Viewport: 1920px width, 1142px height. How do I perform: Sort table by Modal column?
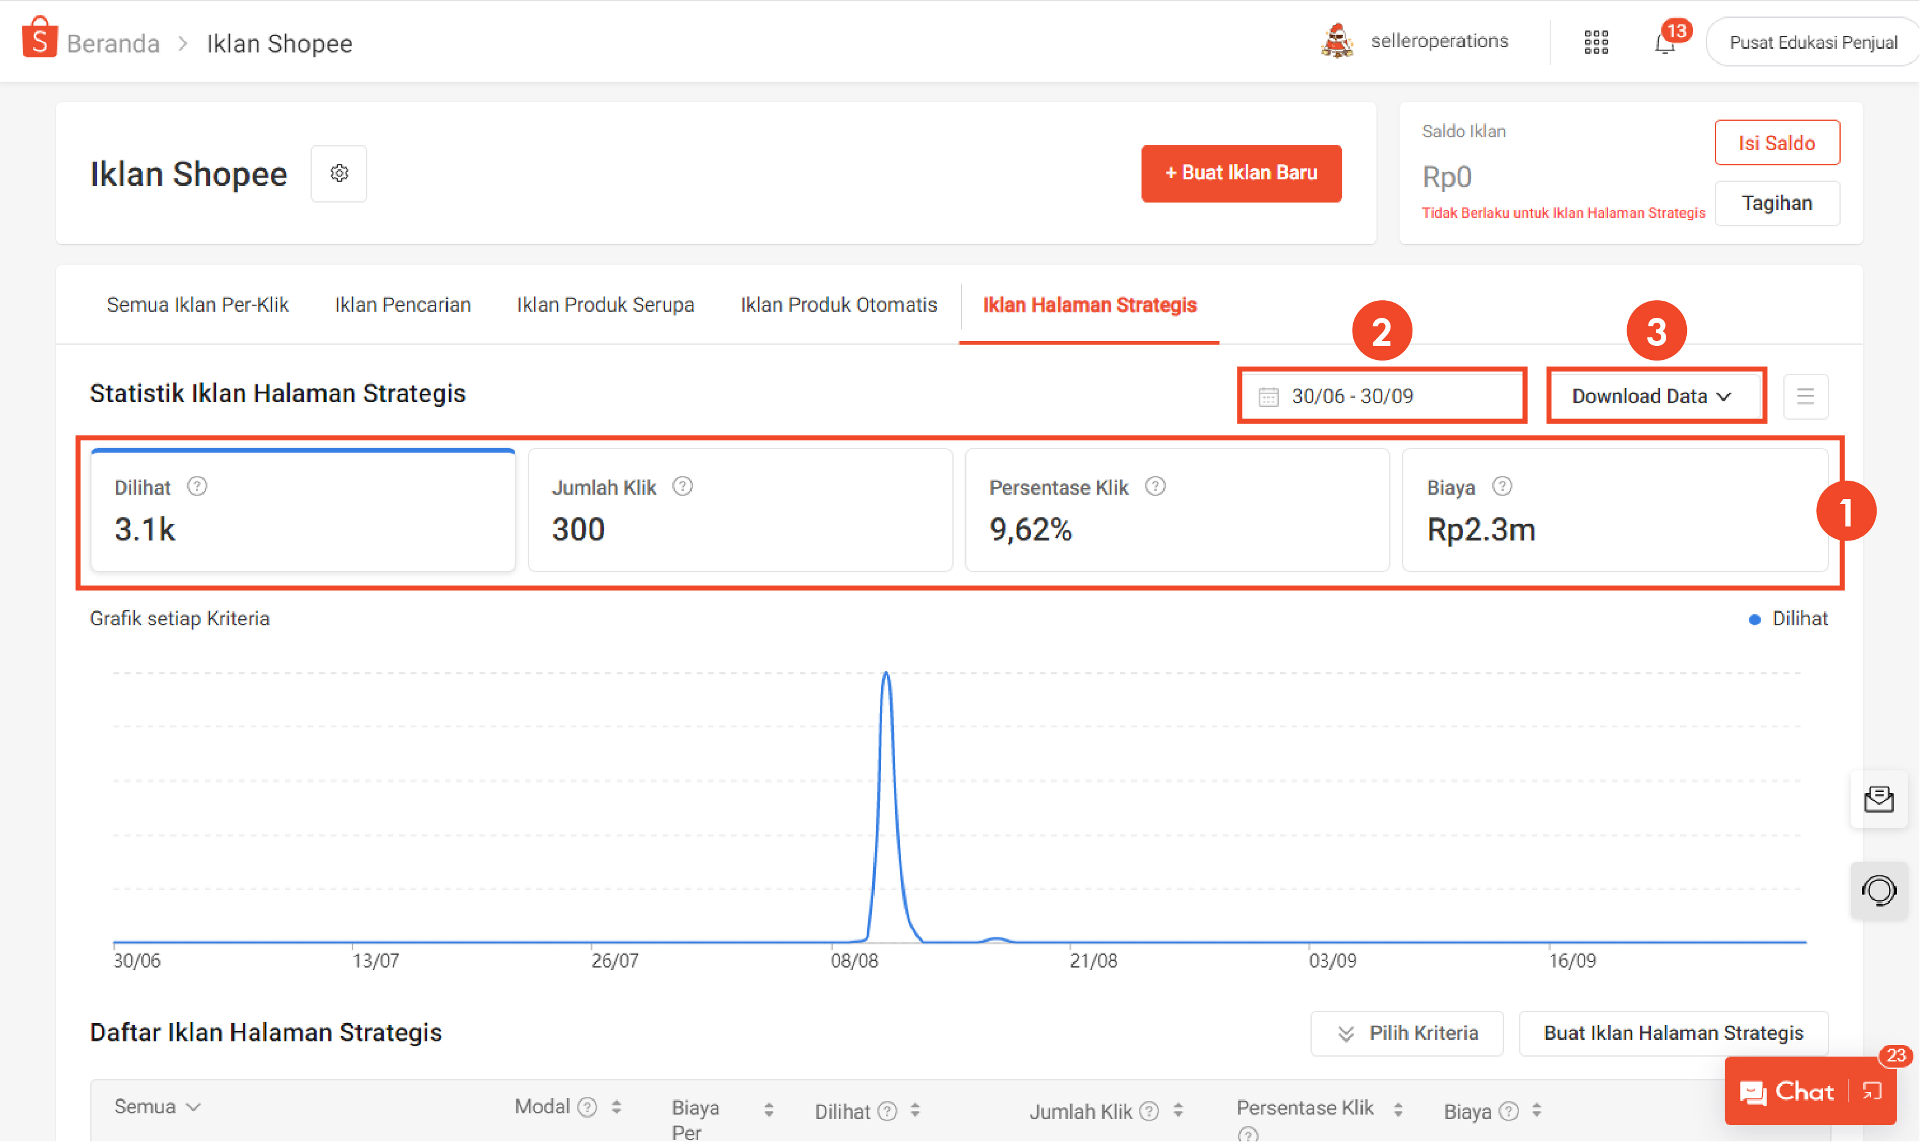(x=616, y=1107)
